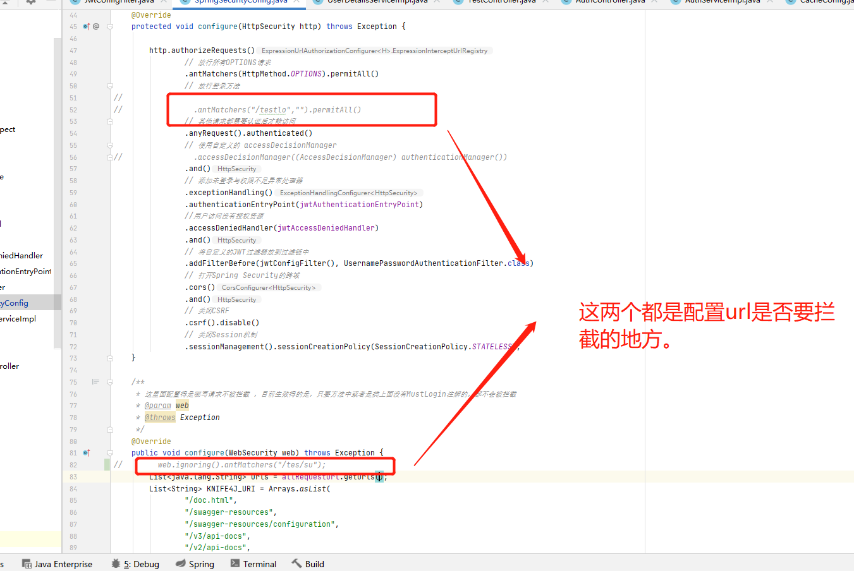Click the "/v2/api-docs" string

(x=216, y=548)
